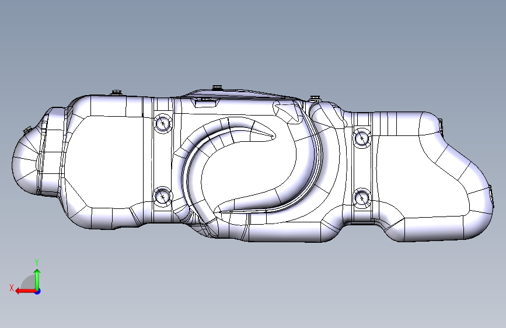Select the nut at the top center of the model
The image size is (506, 328).
[217, 88]
